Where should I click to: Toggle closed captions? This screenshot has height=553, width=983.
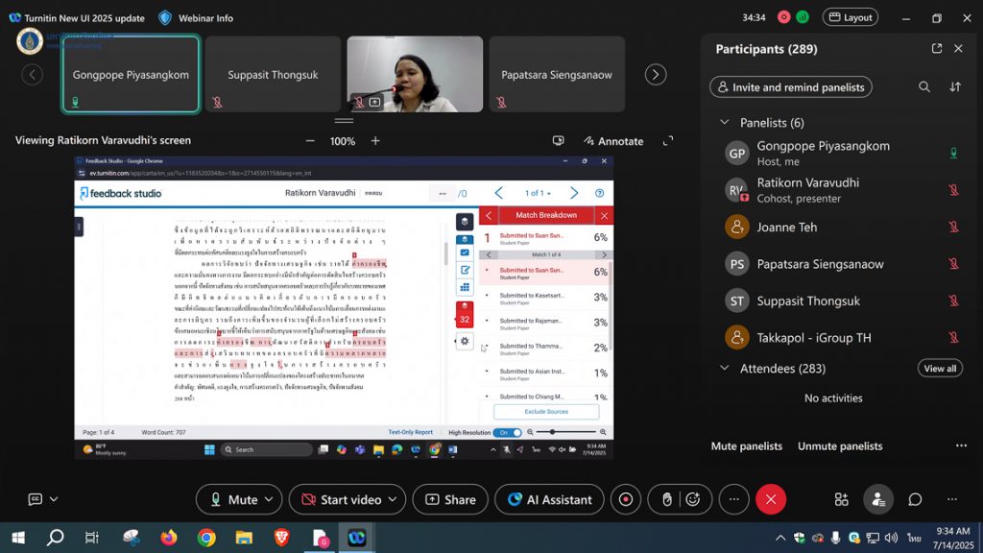(x=36, y=499)
